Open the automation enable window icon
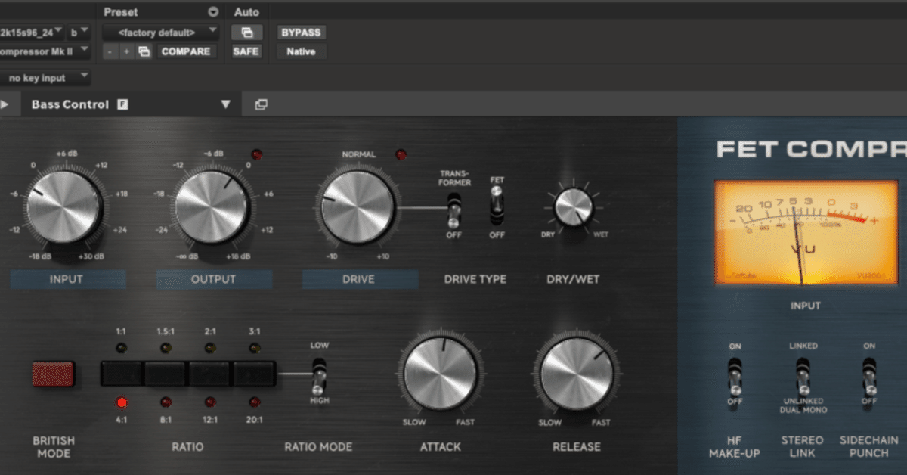907x475 pixels. (246, 33)
